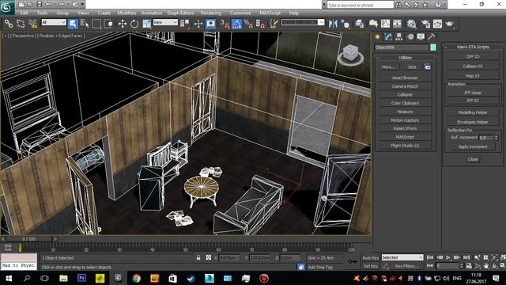Click the Collision IO button
The height and width of the screenshot is (285, 506).
473,66
